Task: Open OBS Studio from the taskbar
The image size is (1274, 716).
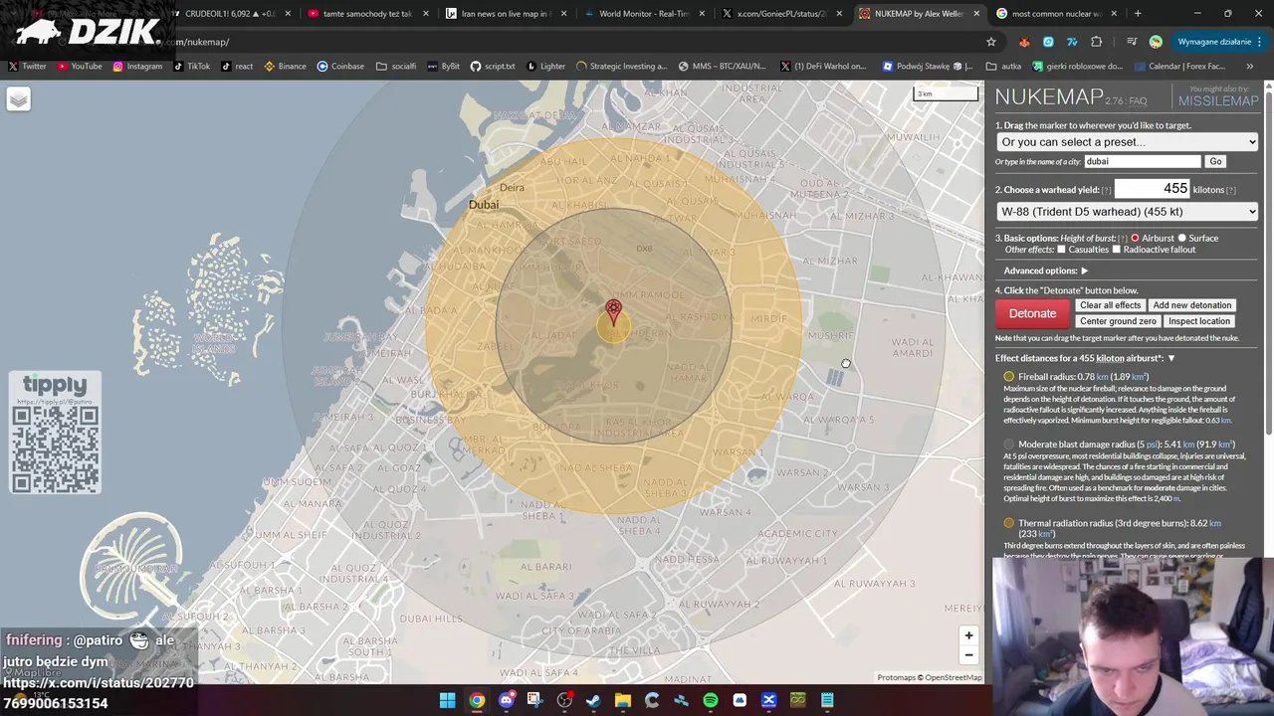Action: [x=564, y=701]
